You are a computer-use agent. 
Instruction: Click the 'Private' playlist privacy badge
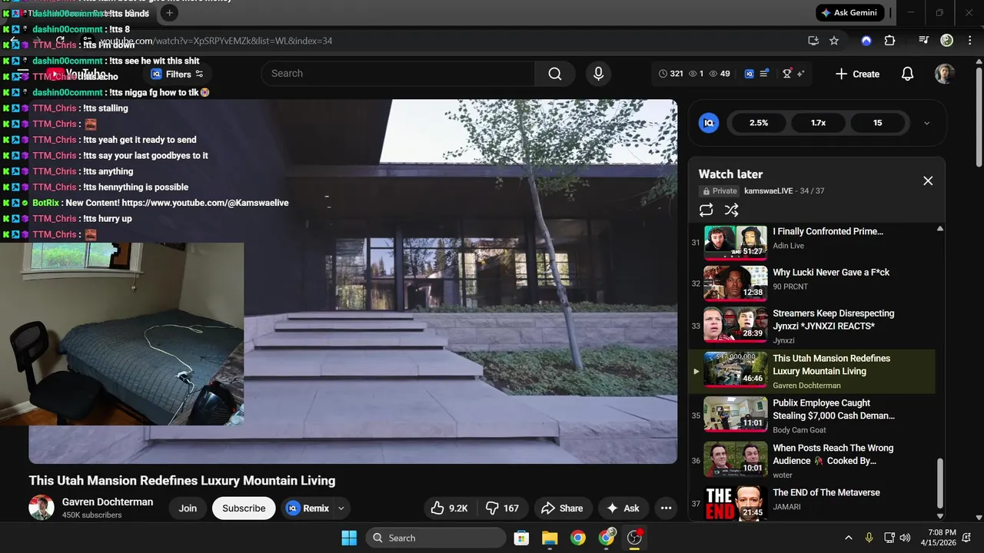point(719,190)
